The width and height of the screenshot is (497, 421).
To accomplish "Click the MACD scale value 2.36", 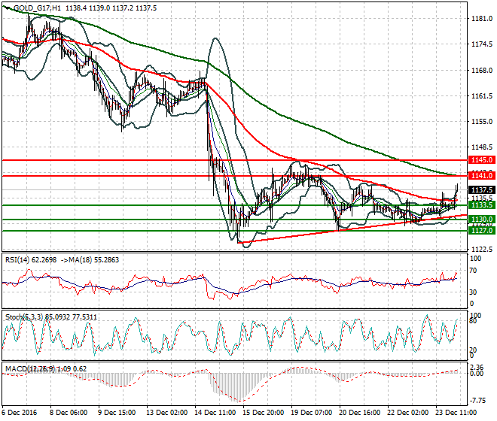I will tap(477, 368).
